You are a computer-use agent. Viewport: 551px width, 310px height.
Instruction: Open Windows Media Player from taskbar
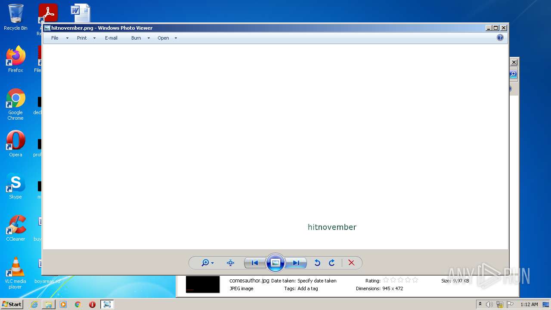coord(63,304)
